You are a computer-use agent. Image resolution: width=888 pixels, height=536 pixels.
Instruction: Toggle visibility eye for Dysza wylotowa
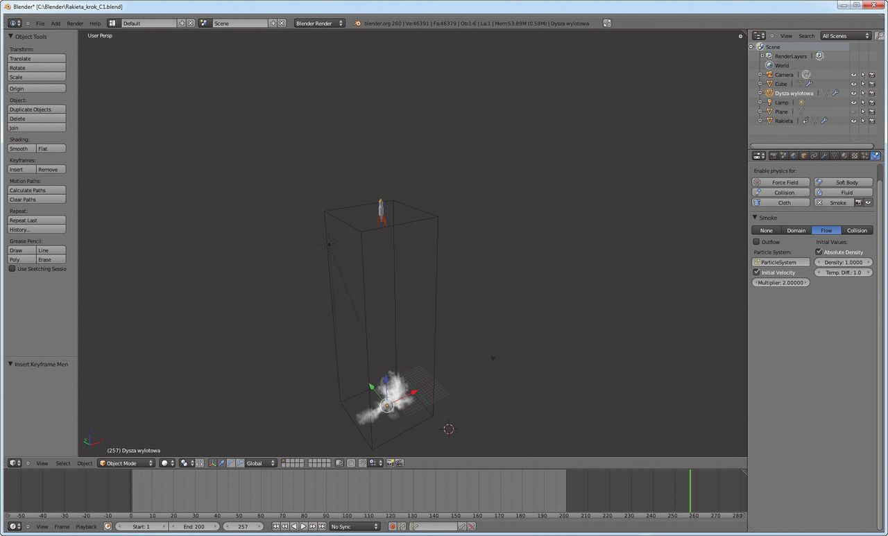(x=853, y=93)
